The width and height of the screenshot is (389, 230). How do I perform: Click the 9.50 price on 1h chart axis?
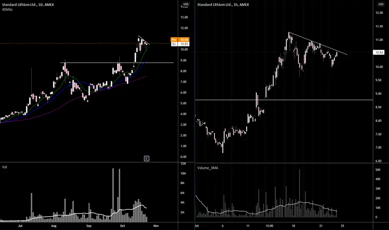pyautogui.click(x=379, y=80)
